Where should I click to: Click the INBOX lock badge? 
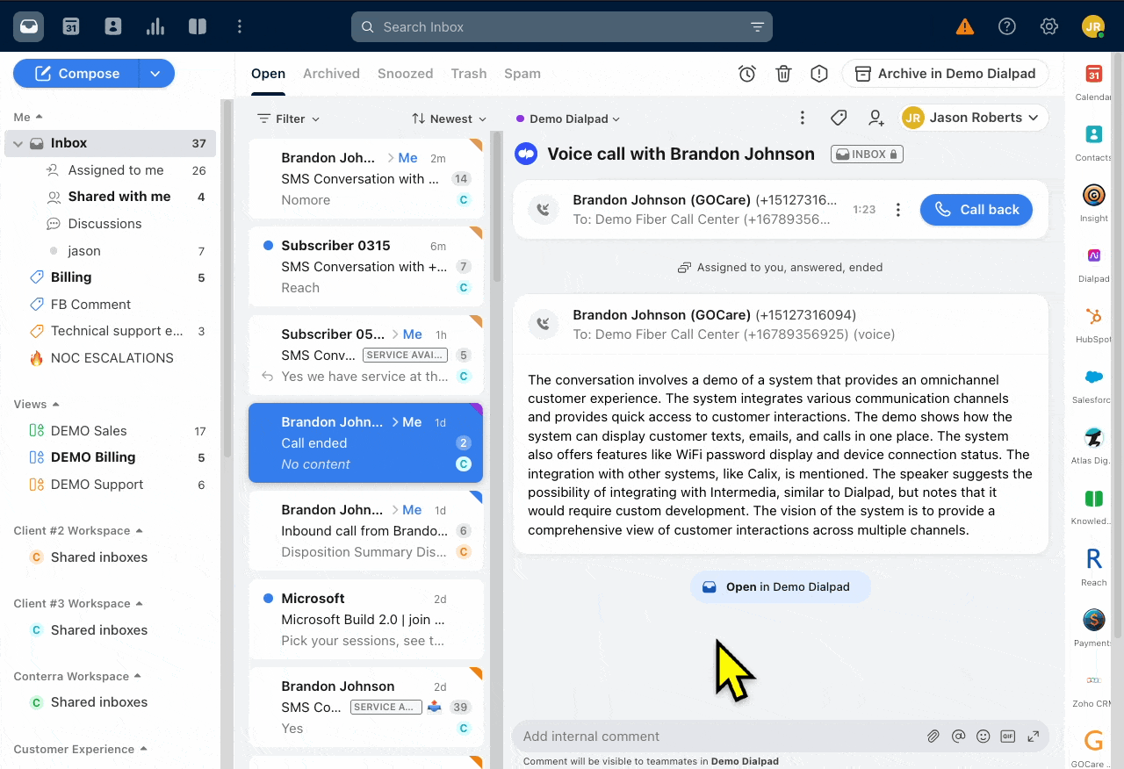867,155
